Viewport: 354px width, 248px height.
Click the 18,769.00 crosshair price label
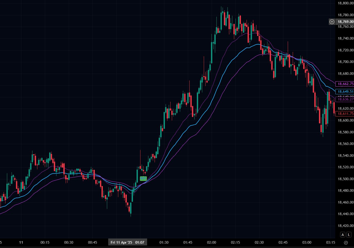point(345,22)
